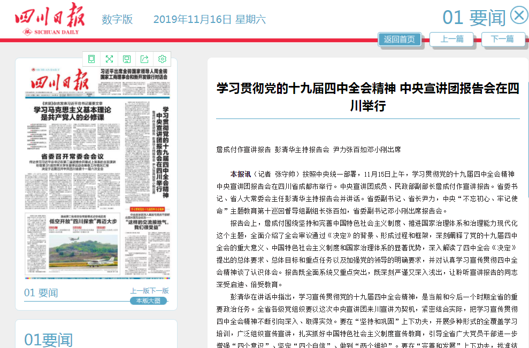Screen dimensions: 529x348
Task: Click the paragraph beginning 彭清华在讲话中指出
Action: [x=367, y=321]
